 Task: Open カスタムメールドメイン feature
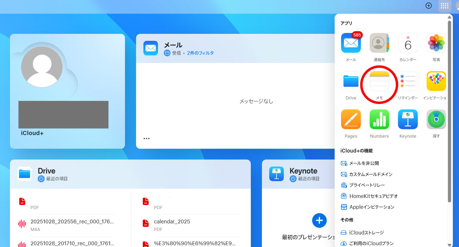tap(366, 174)
